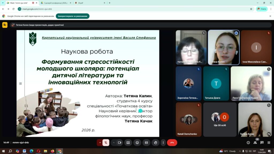Click the Ще 30 осіб participants tile
Viewport: 274px width, 154px height.
point(220,120)
